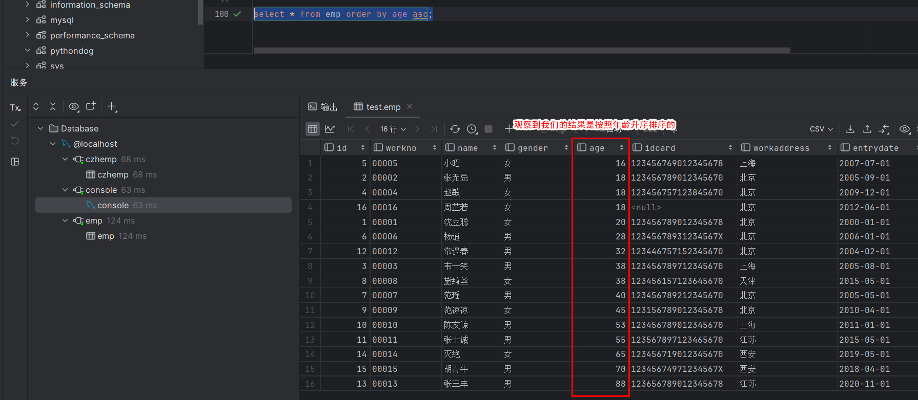The height and width of the screenshot is (400, 918).
Task: Close the test.emp tab
Action: coord(410,106)
